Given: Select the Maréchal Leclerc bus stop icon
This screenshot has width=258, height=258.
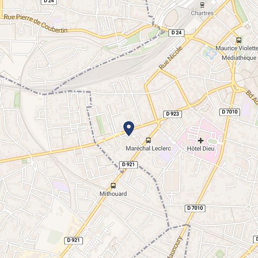Looking at the screenshot, I should 148,140.
